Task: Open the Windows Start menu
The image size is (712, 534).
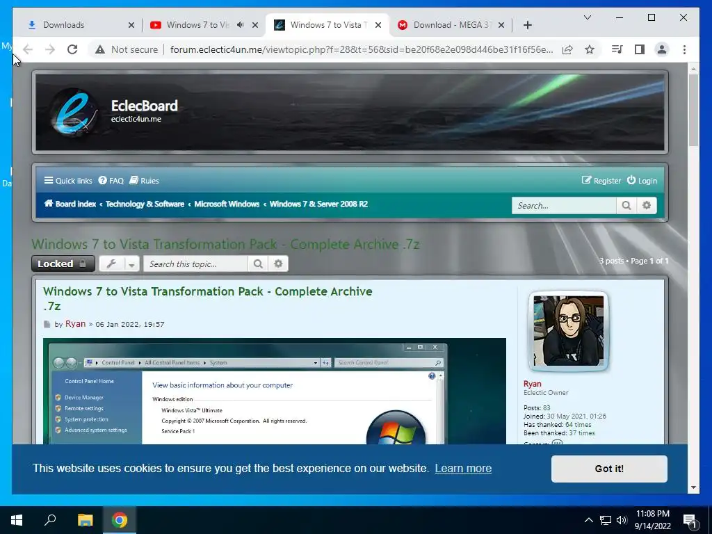Action: click(17, 520)
